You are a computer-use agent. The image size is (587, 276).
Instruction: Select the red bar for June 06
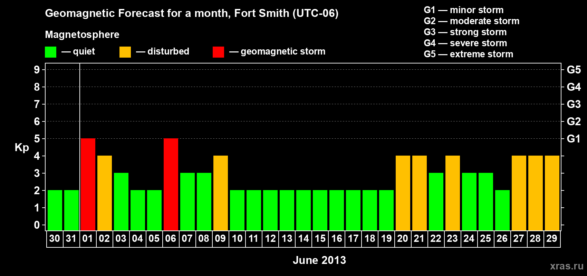(x=171, y=185)
